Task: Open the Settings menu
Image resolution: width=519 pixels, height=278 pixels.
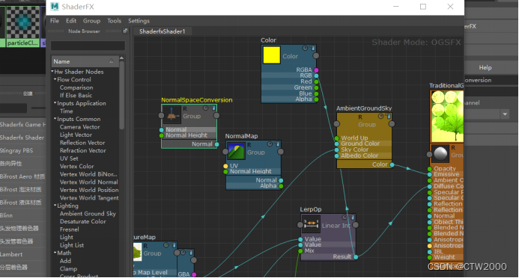Action: point(139,20)
